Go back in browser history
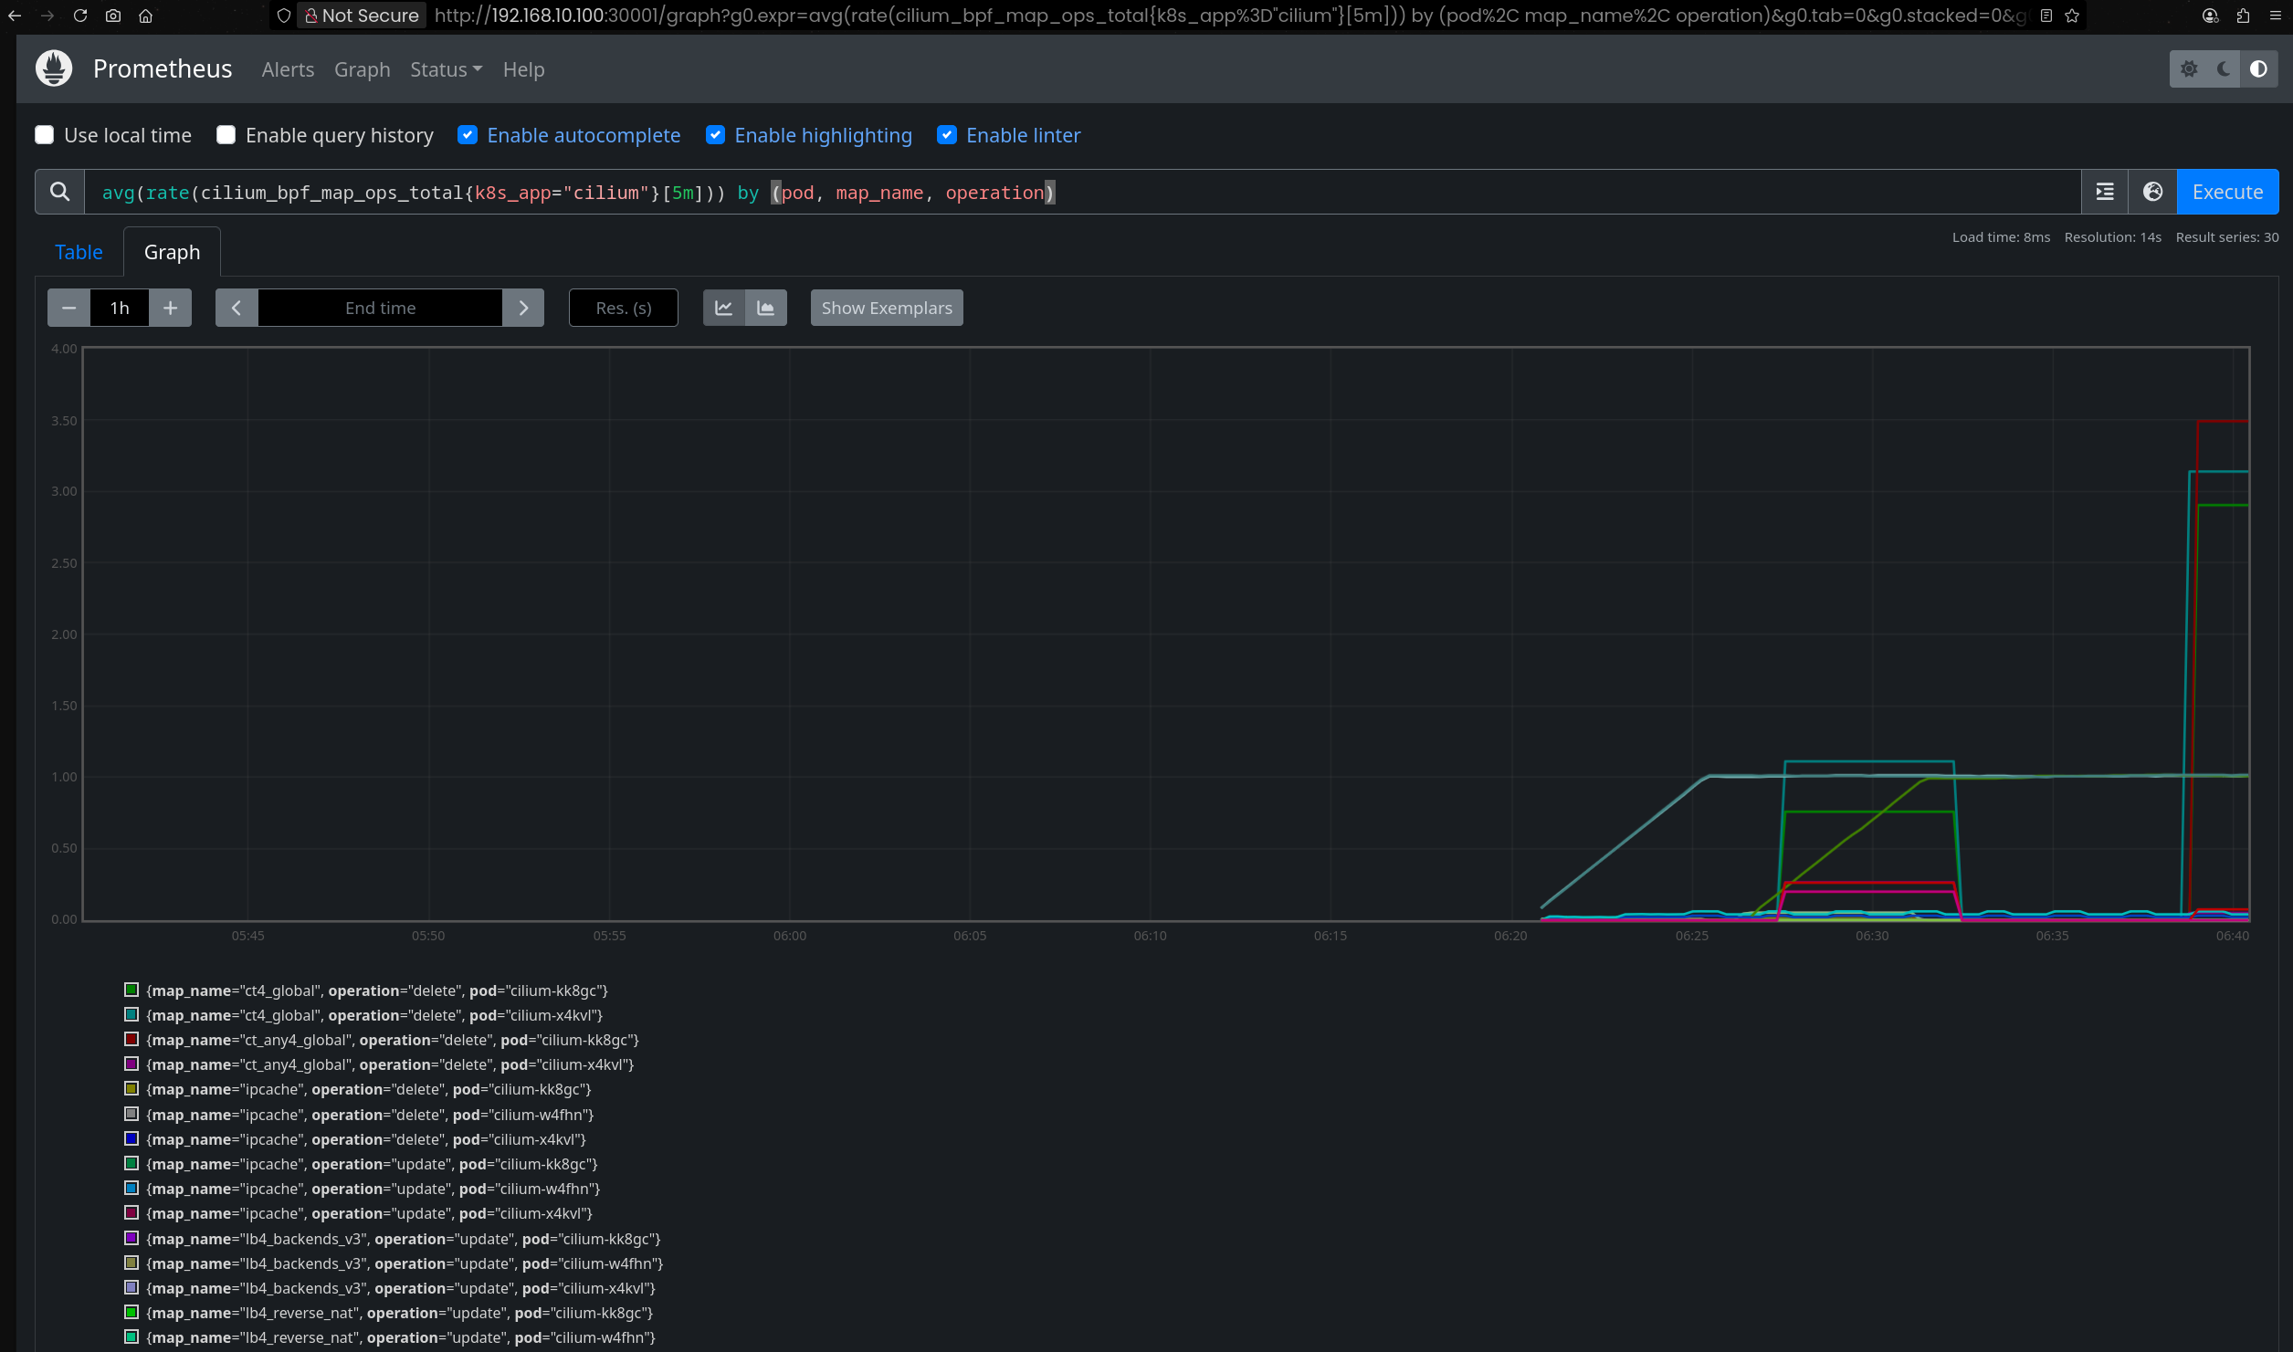Viewport: 2293px width, 1352px height. coord(15,16)
